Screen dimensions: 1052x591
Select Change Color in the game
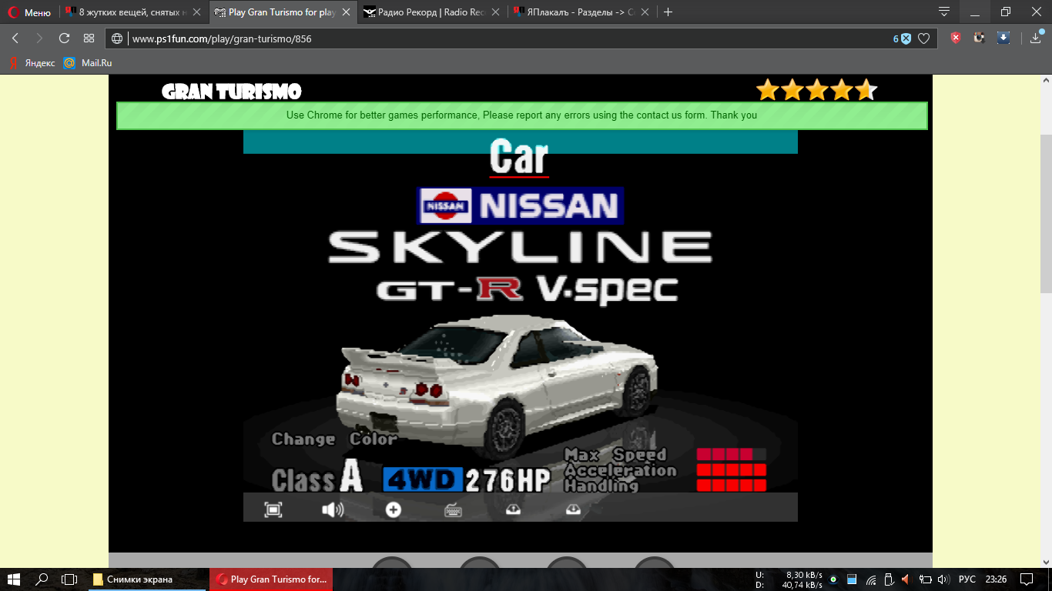[334, 439]
